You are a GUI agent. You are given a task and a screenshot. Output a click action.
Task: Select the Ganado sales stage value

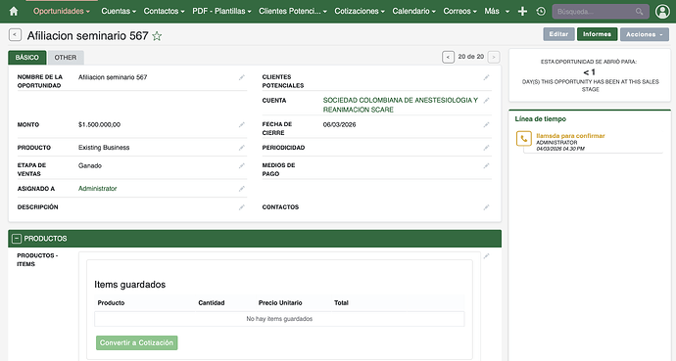[90, 165]
